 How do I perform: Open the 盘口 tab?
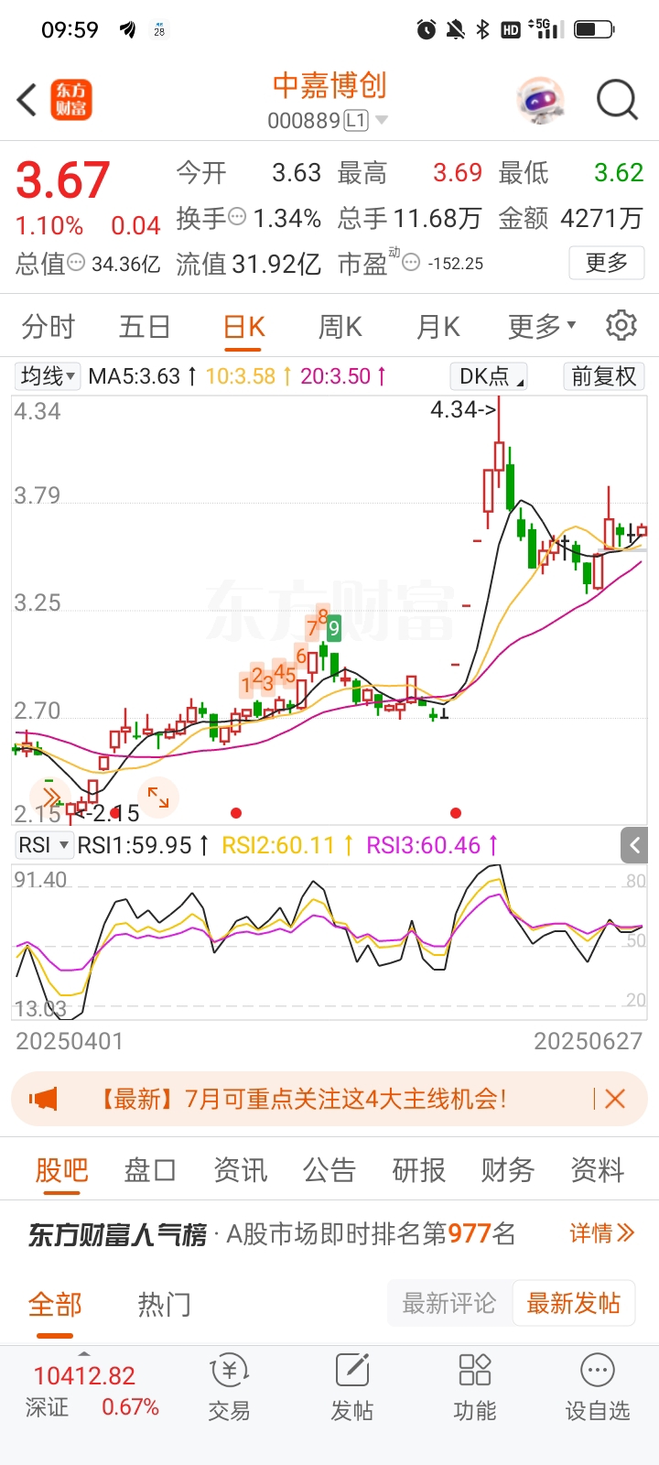[x=150, y=1169]
